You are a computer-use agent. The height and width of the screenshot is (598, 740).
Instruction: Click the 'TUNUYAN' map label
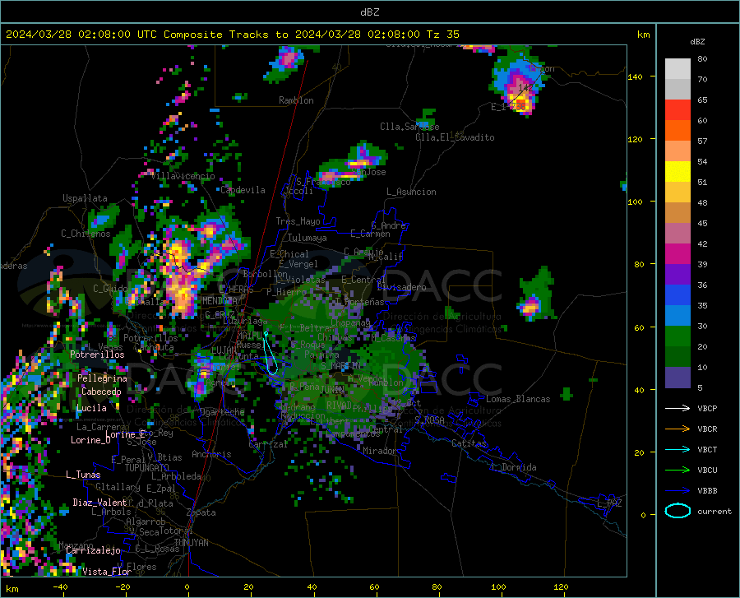(191, 543)
